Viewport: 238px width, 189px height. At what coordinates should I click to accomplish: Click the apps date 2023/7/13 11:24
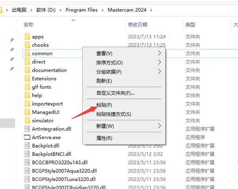[147, 37]
